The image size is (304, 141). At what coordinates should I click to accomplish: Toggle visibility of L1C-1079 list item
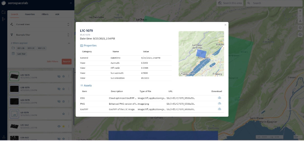click(x=59, y=76)
